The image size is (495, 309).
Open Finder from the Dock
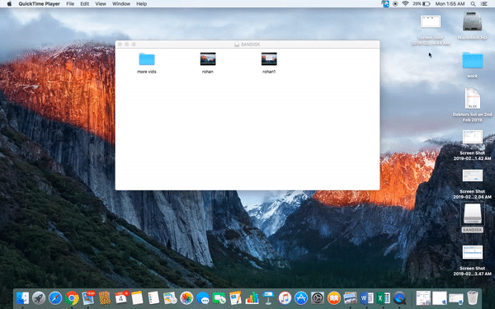click(x=22, y=298)
